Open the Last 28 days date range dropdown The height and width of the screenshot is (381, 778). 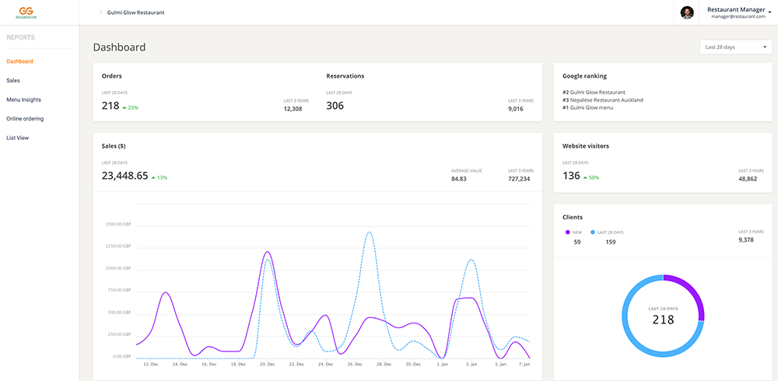pos(735,47)
